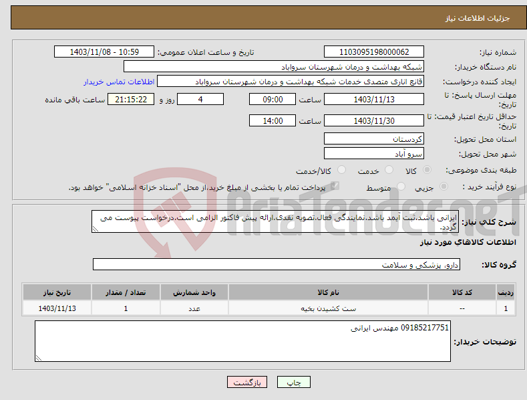Screen dimensions: 527x400
Task: Select the کالا/خدمت radio button
Action: (x=341, y=170)
